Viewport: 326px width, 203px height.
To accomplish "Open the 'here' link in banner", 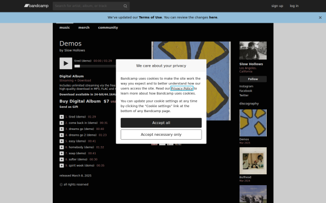I will point(213,17).
